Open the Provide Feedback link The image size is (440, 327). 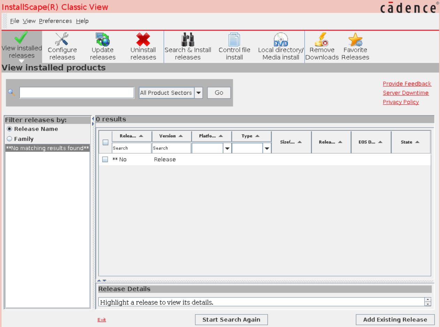(x=407, y=84)
